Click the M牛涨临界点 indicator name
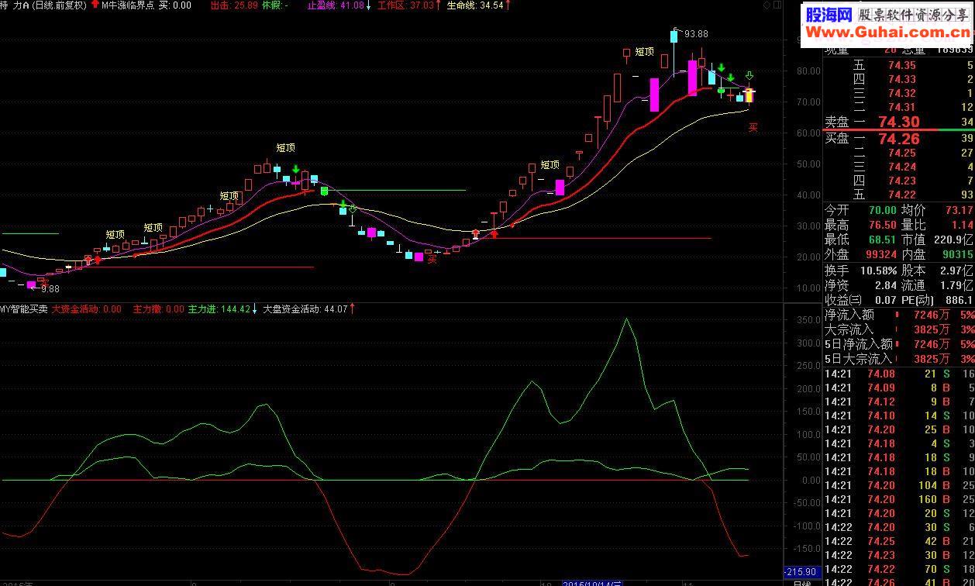The image size is (975, 586). tap(128, 5)
